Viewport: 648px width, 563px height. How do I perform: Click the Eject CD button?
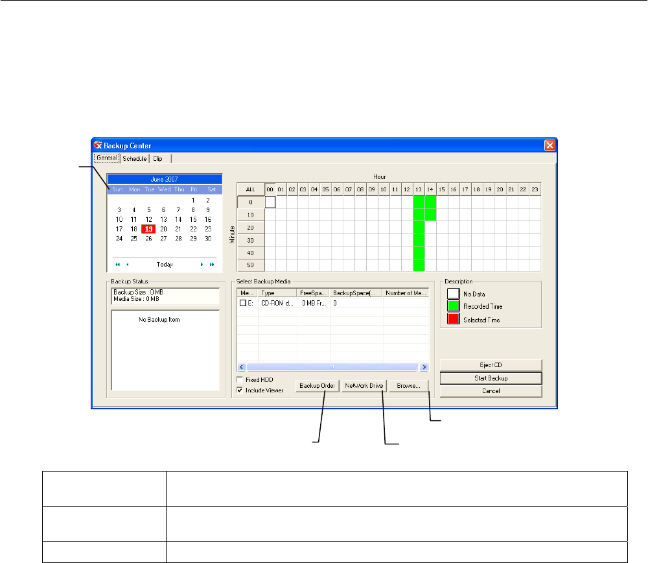491,365
